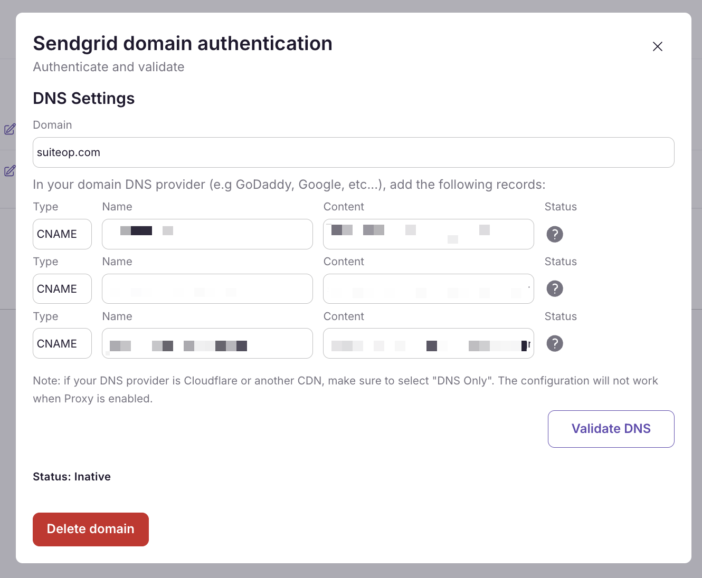Click the third CNAME record status help icon
The width and height of the screenshot is (702, 578).
coord(554,343)
